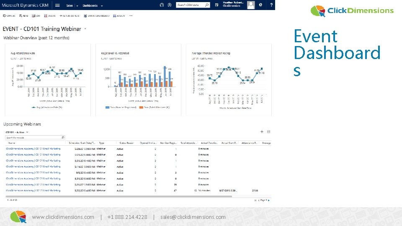Sort by Opened Invitations column header
The height and width of the screenshot is (226, 402).
148,143
